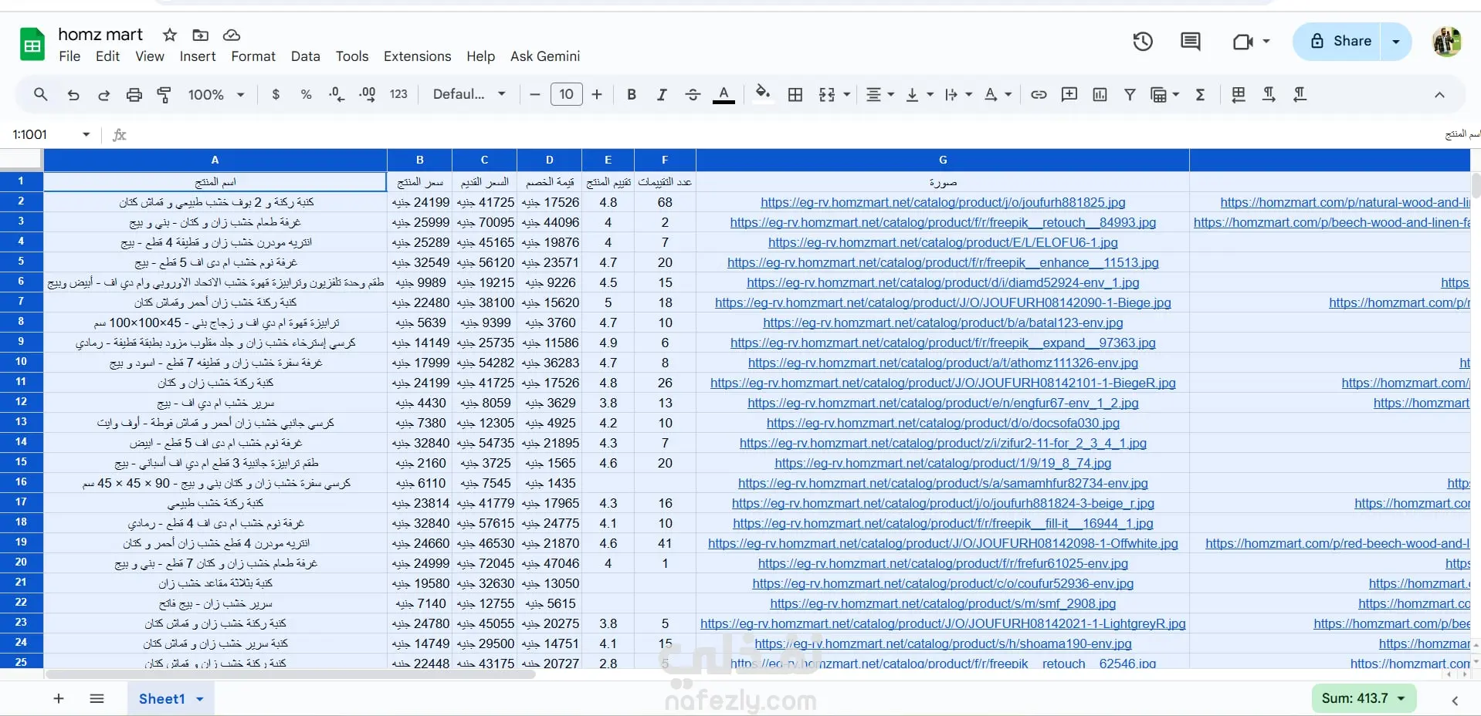Click the Share button
This screenshot has width=1481, height=716.
pos(1340,42)
